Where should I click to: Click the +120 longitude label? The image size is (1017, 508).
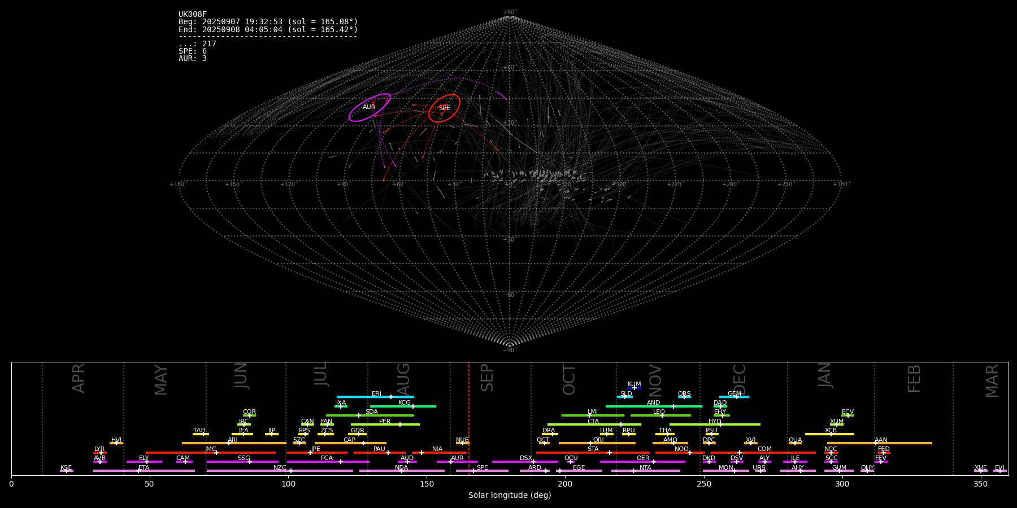288,185
